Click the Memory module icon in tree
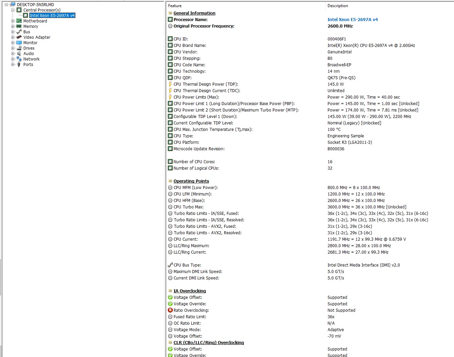 coord(19,26)
